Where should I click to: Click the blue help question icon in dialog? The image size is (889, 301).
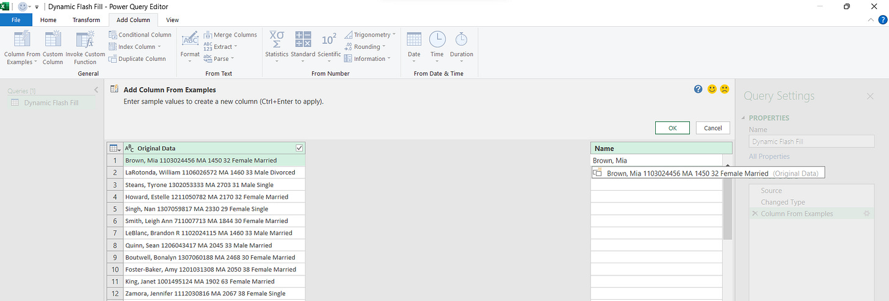click(x=699, y=89)
